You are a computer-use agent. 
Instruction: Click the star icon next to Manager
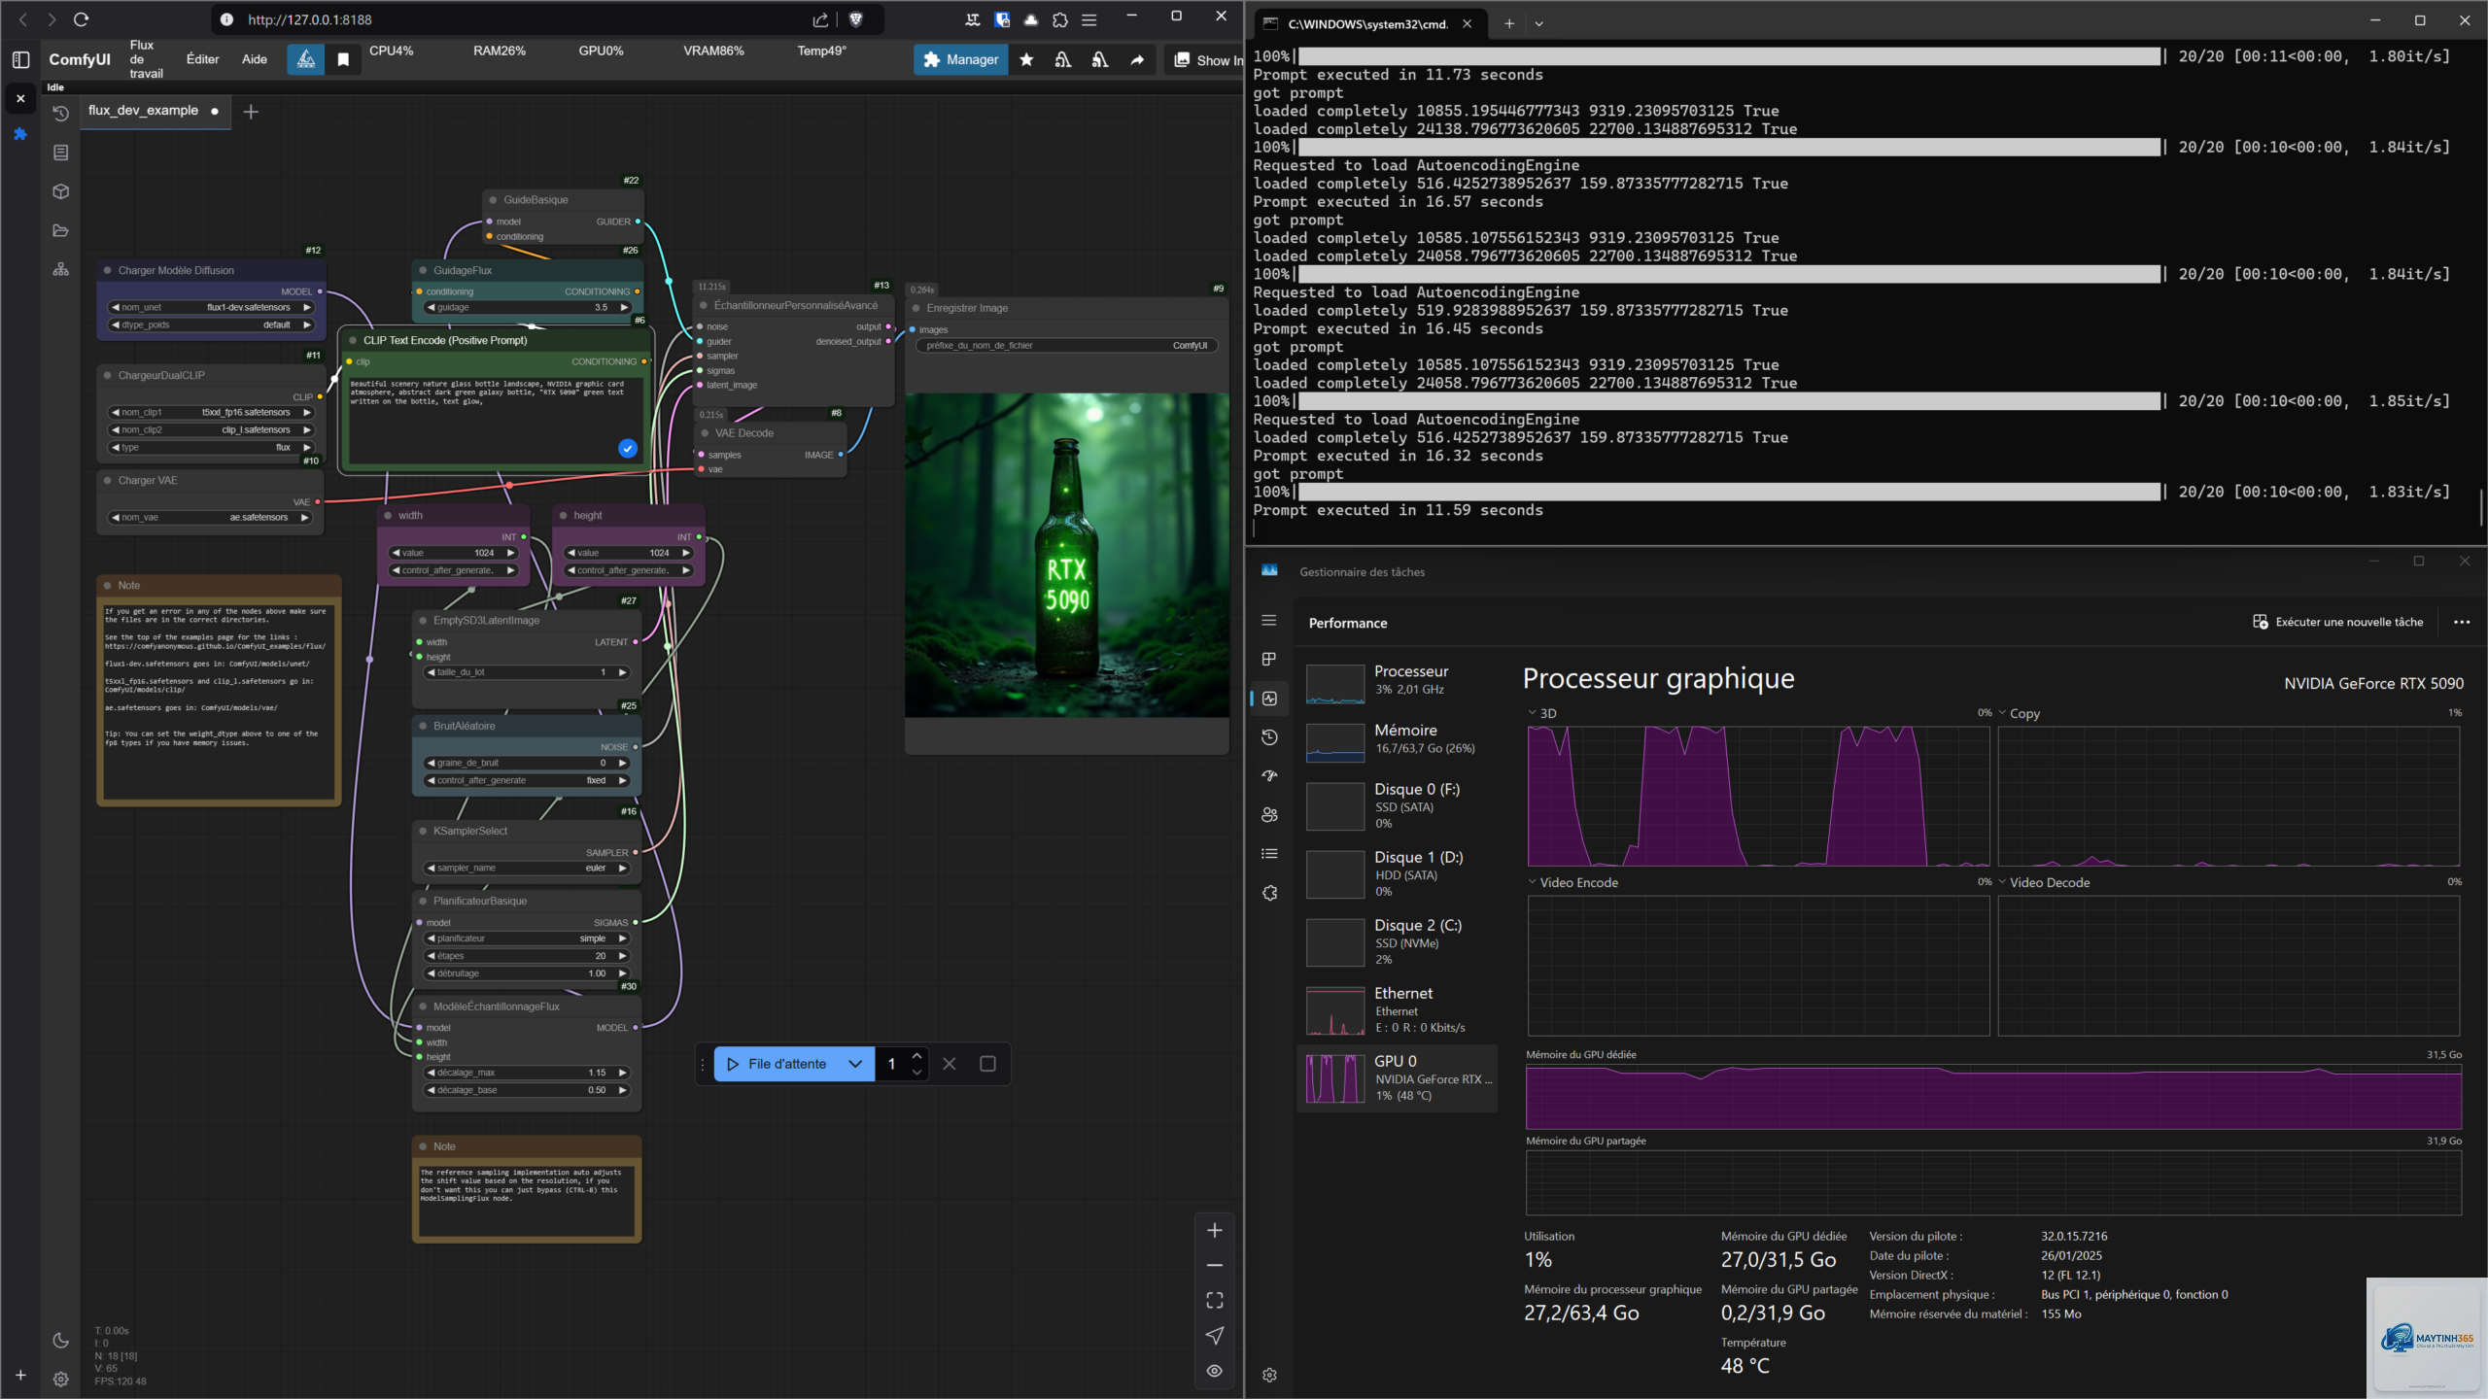1026,60
